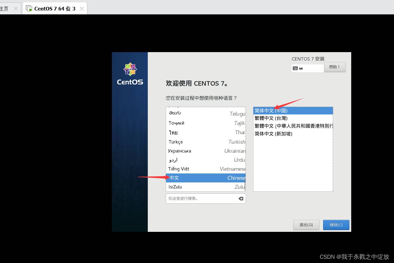Screen dimensions: 394x263
Task: Click the CentOS logo in sidebar
Action: click(x=130, y=74)
